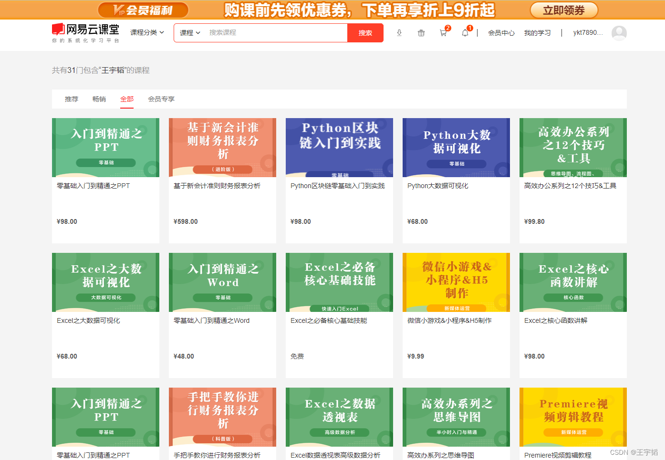Viewport: 665px width, 460px height.
Task: Open the download app icon
Action: tap(399, 33)
